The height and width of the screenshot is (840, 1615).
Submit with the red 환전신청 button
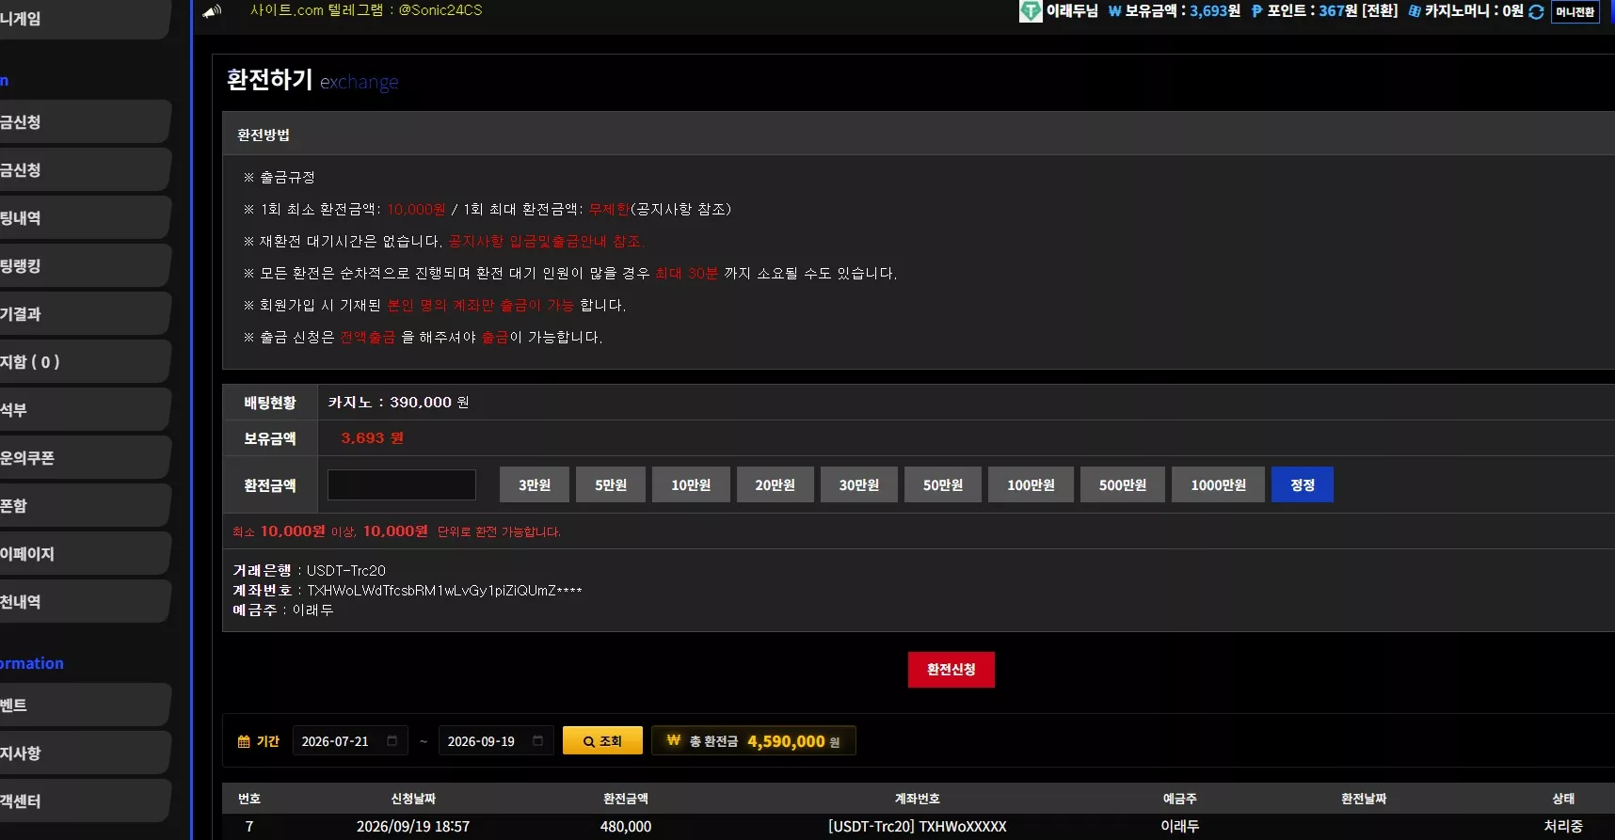[951, 670]
